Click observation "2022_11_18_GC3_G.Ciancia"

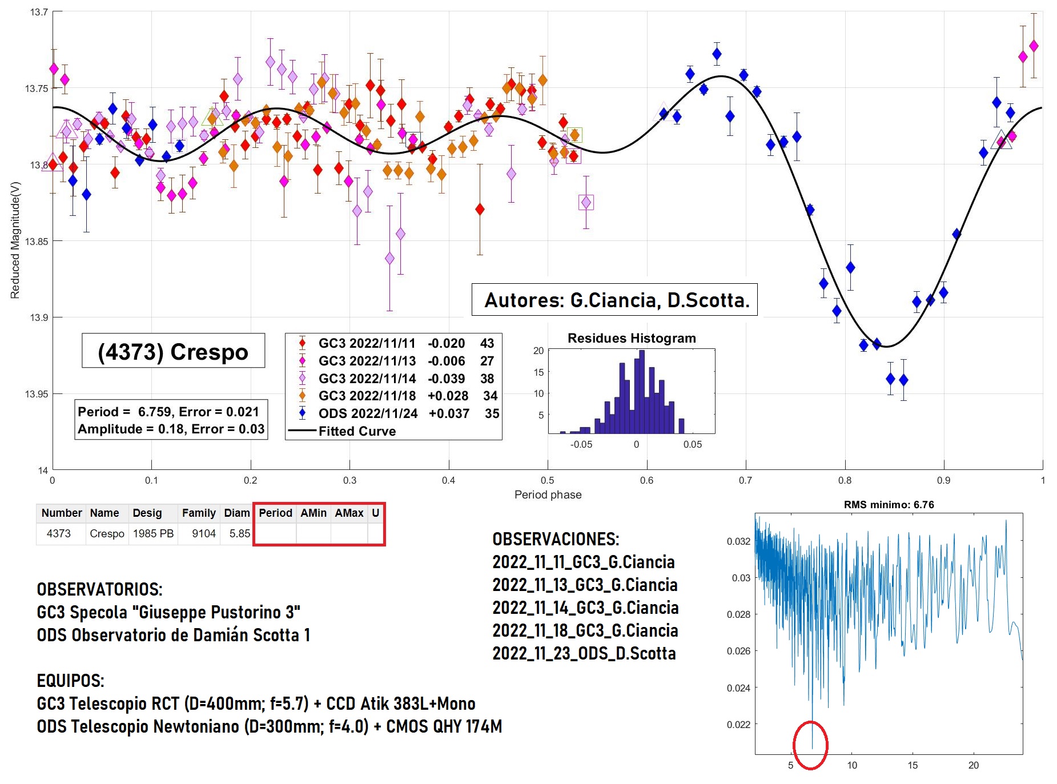click(x=585, y=630)
